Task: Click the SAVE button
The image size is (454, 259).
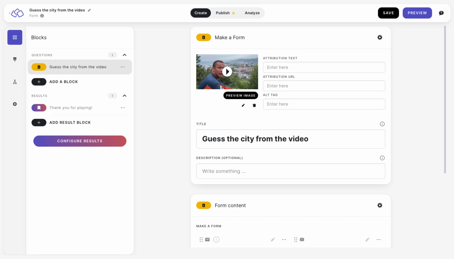Action: (x=389, y=13)
